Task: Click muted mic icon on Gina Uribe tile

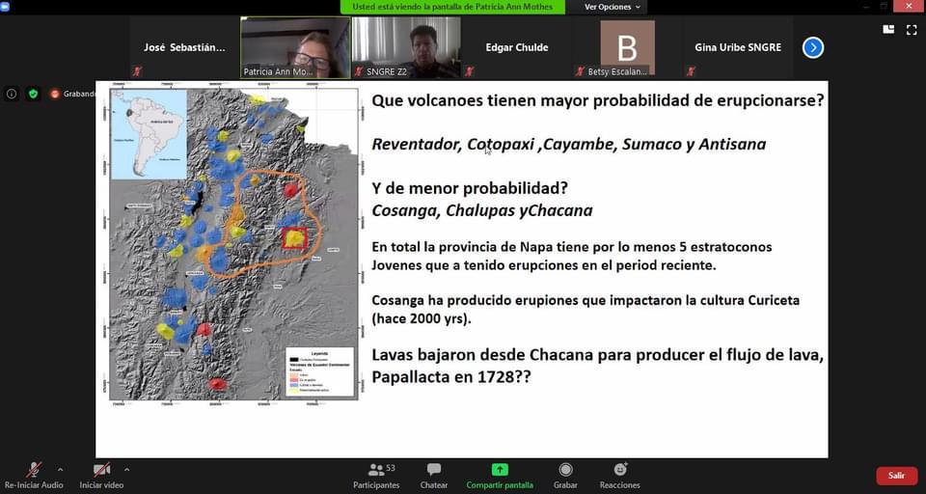Action: [x=691, y=71]
